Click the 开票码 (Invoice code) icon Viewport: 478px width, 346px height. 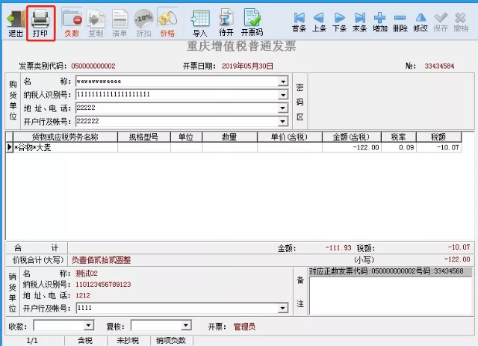[252, 21]
